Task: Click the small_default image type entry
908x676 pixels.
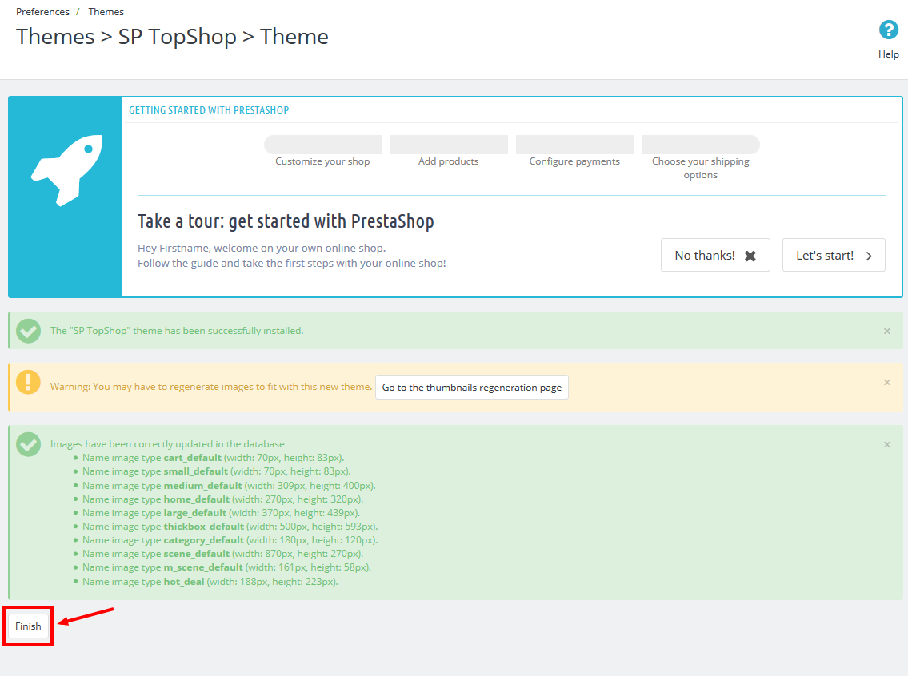Action: 217,471
